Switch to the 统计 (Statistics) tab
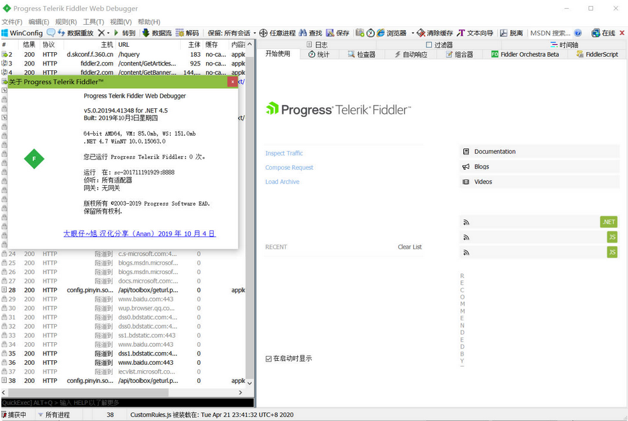This screenshot has height=421, width=628. 319,54
